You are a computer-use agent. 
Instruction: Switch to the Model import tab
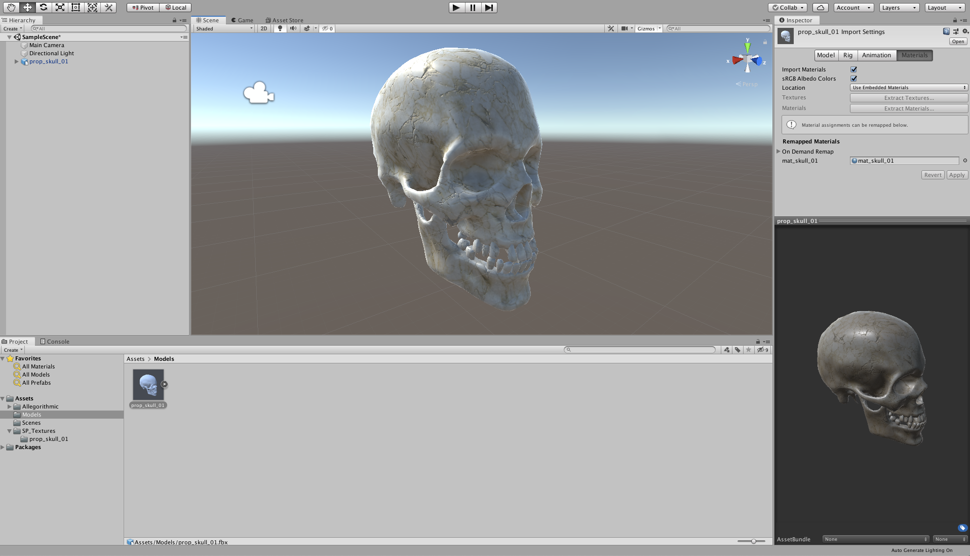pos(826,55)
